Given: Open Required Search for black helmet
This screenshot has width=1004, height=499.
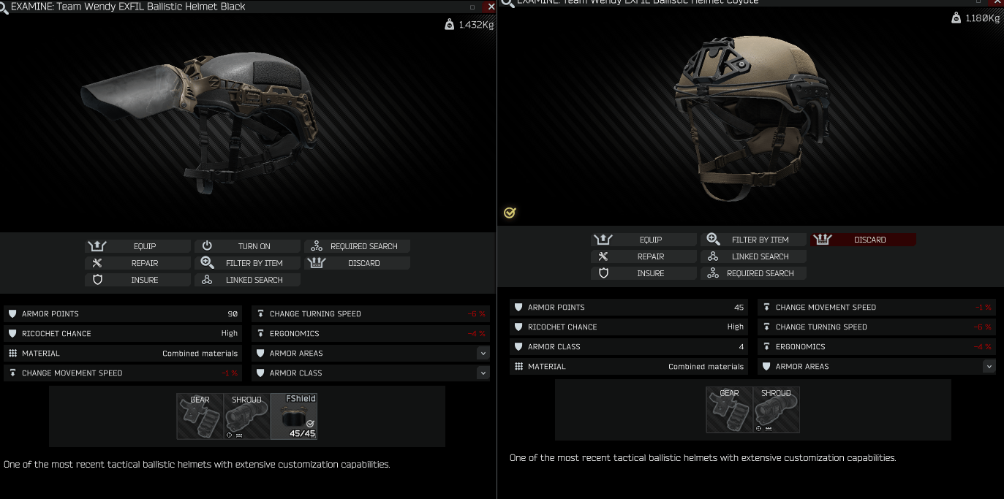Looking at the screenshot, I should click(x=357, y=246).
